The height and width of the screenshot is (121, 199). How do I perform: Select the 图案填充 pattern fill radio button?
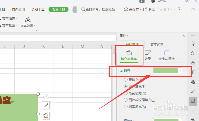[x=125, y=107]
